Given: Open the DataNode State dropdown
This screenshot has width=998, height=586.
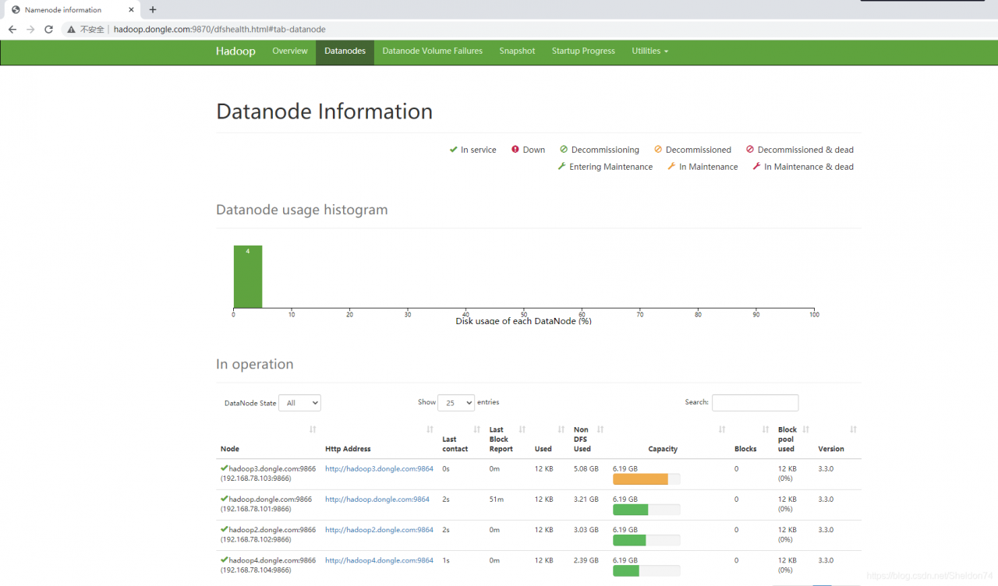Looking at the screenshot, I should [x=300, y=403].
